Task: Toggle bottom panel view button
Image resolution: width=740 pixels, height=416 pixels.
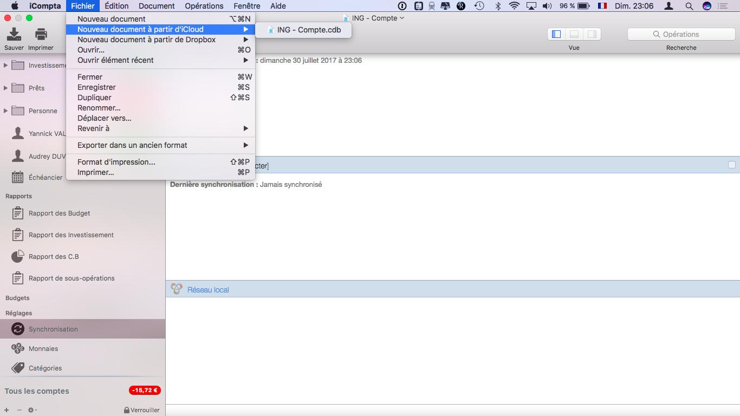Action: (574, 34)
